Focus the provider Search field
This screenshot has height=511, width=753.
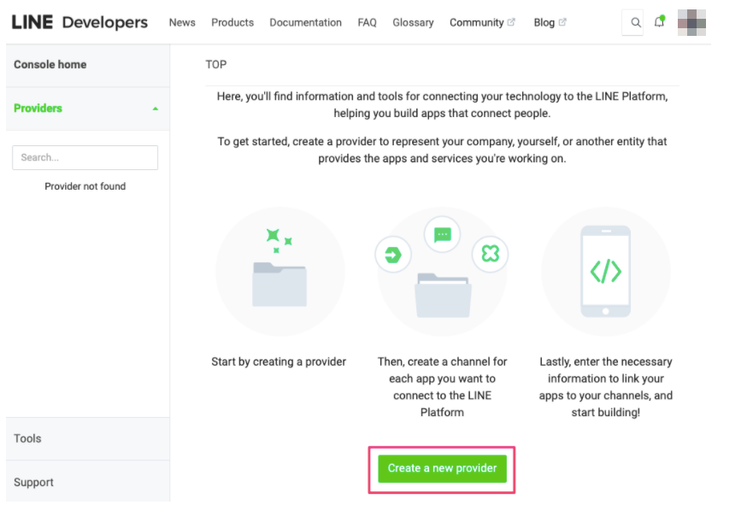click(85, 157)
